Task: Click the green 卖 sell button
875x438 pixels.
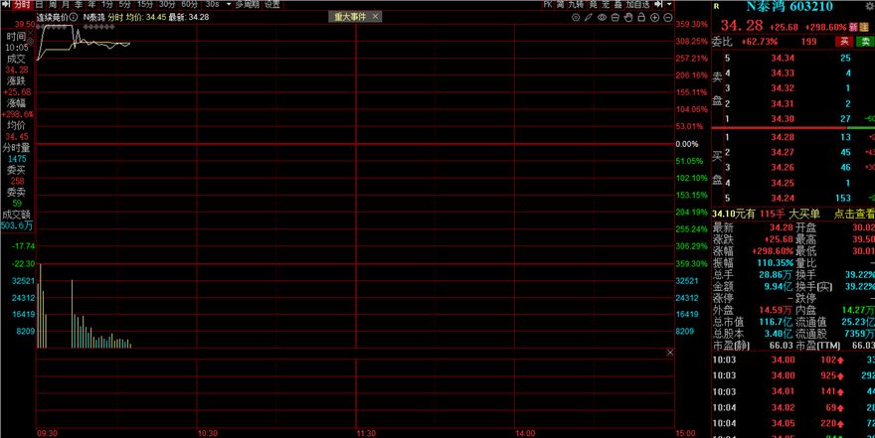Action: [863, 41]
